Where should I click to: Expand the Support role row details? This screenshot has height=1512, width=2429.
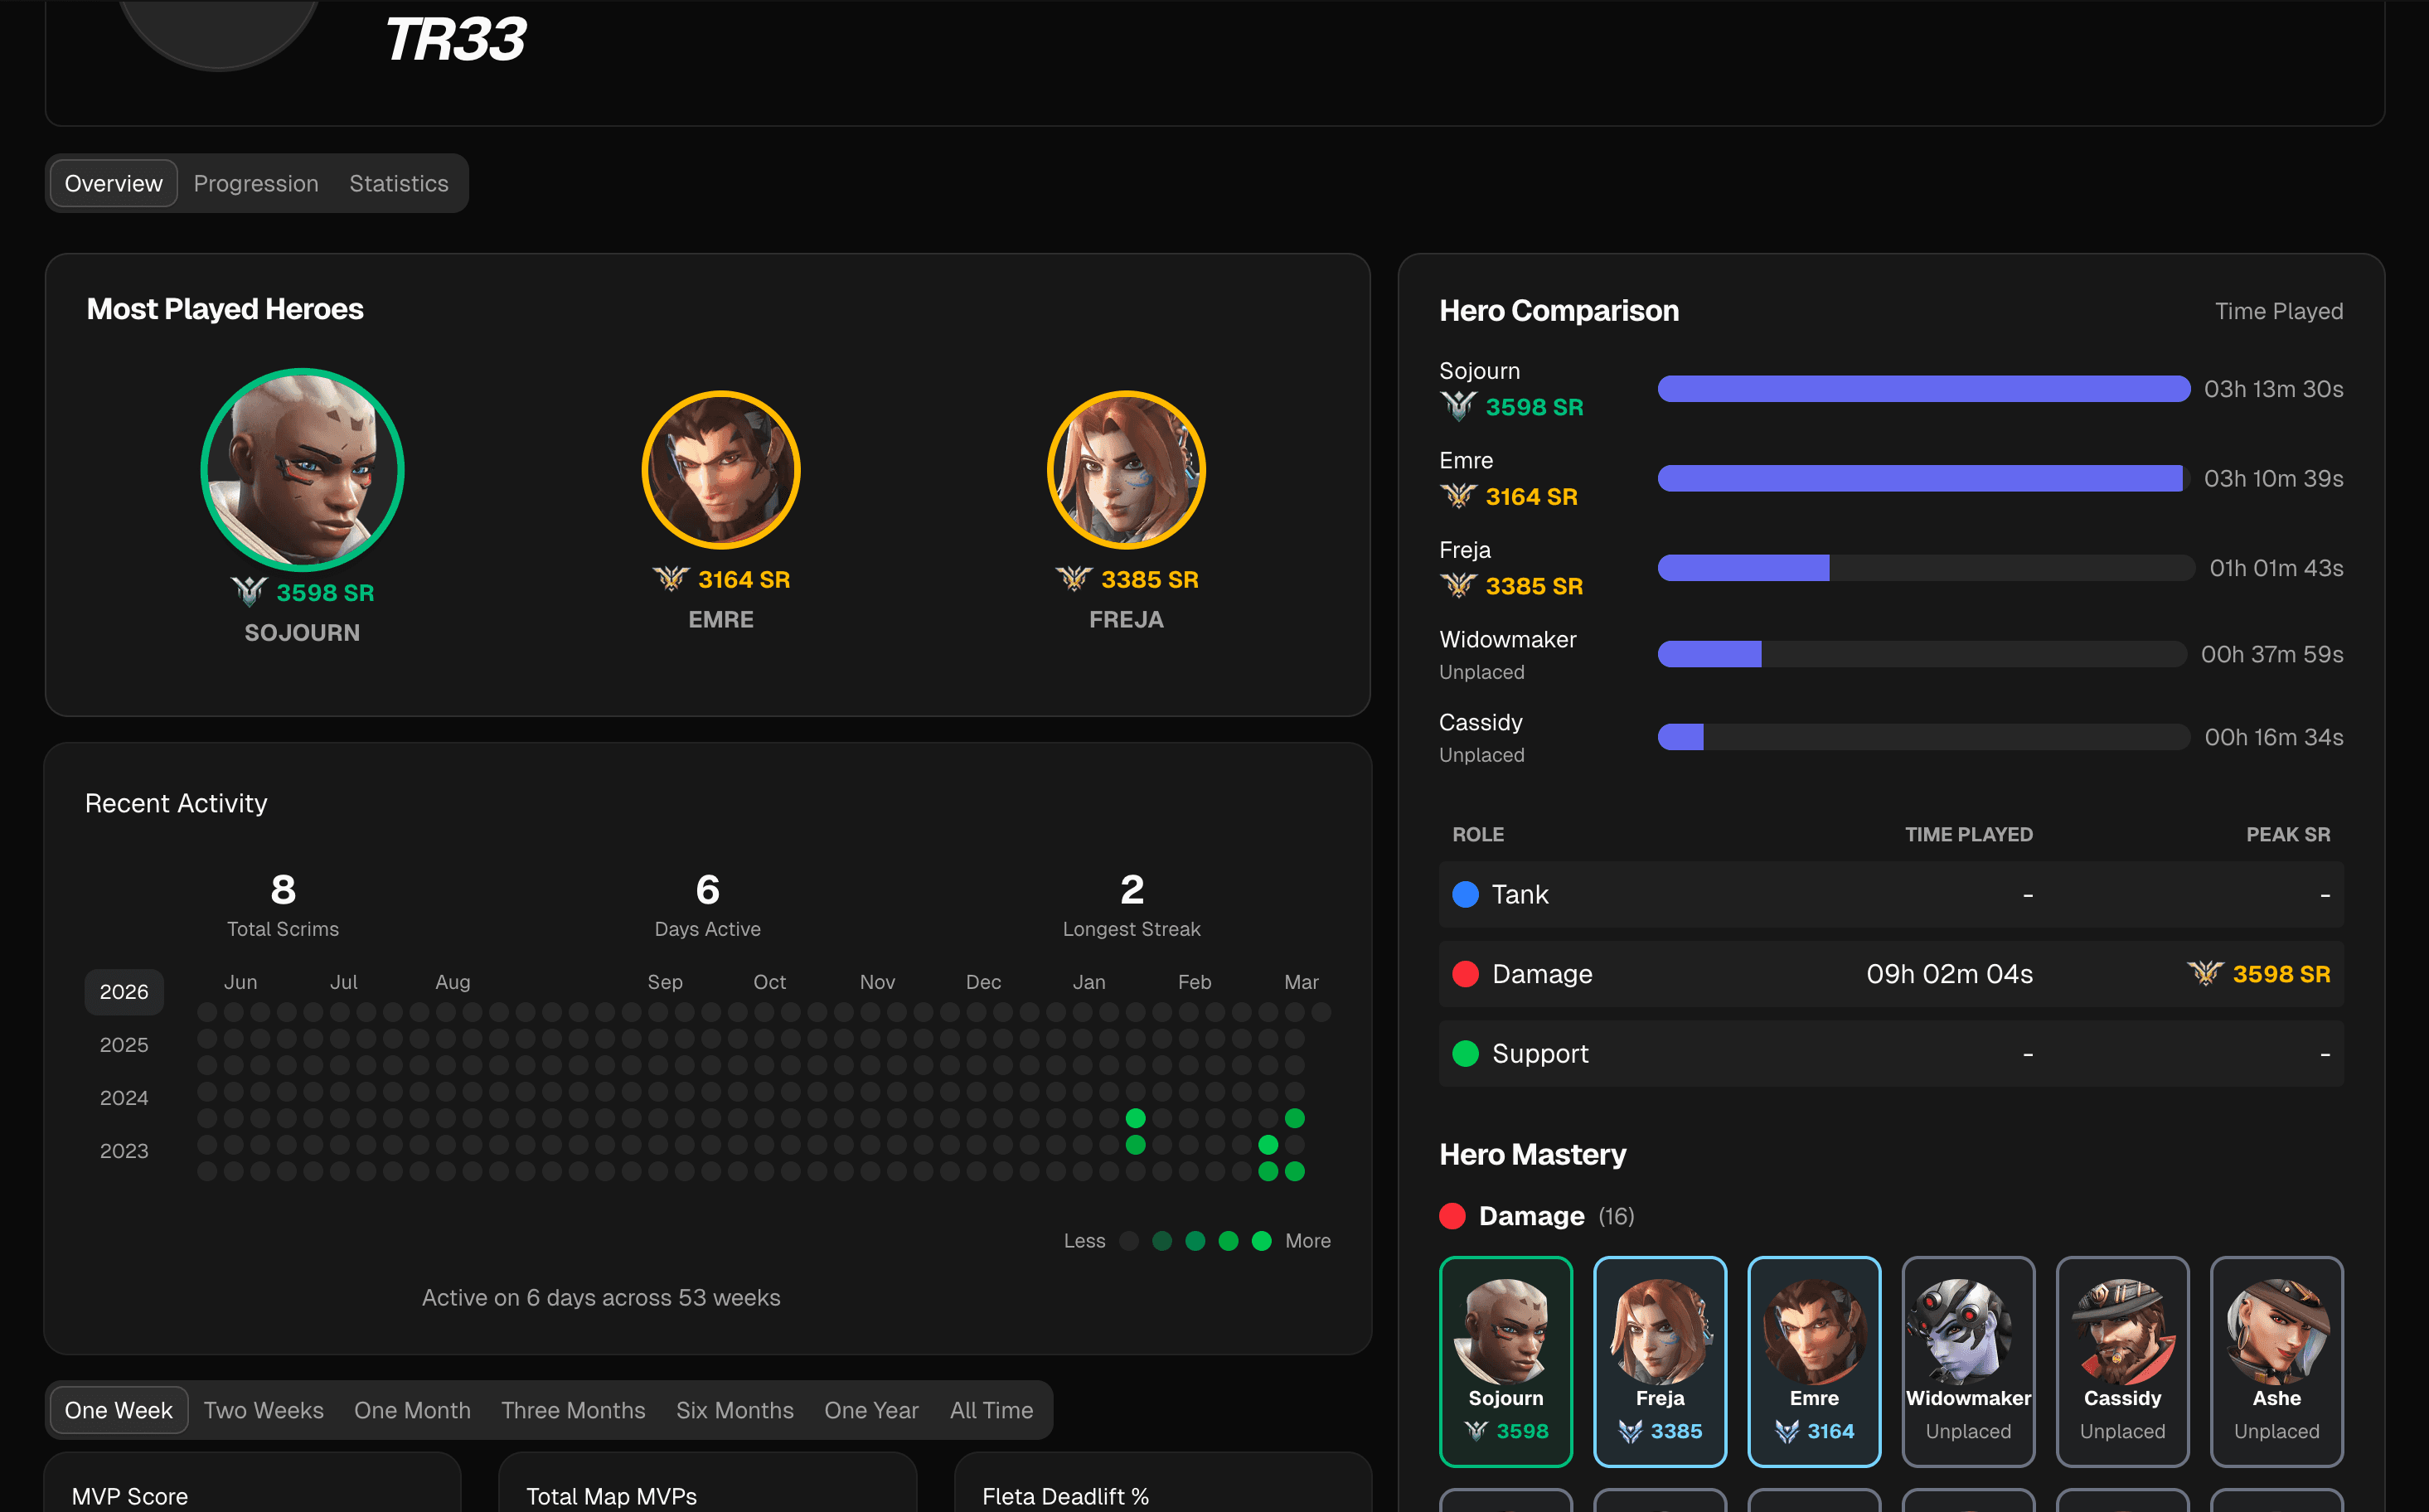pyautogui.click(x=1890, y=1053)
